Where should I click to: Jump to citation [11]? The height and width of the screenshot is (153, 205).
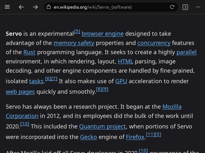151,135
